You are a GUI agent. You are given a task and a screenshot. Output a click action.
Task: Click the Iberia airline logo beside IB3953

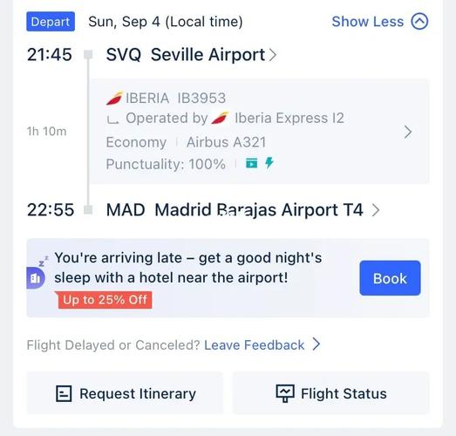point(114,98)
